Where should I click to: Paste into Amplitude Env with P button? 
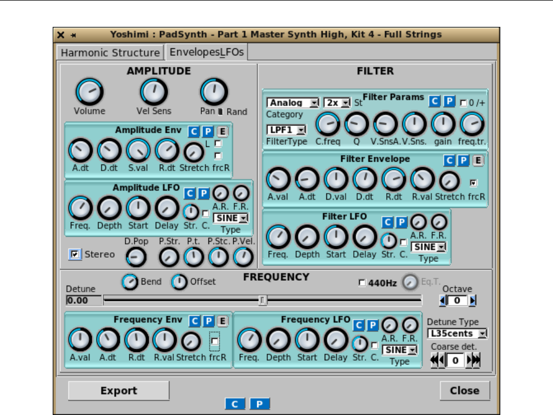pos(208,132)
